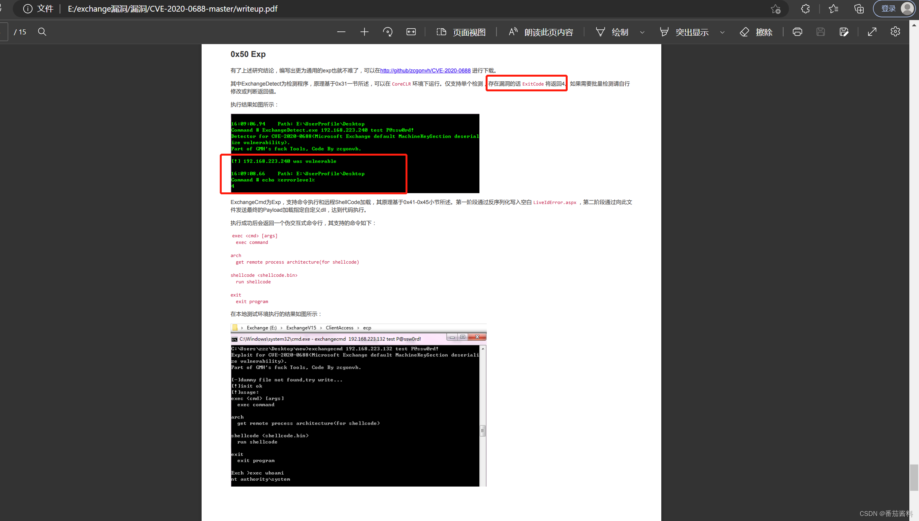Click the cmd.exe window title text
This screenshot has height=521, width=919.
coord(330,339)
